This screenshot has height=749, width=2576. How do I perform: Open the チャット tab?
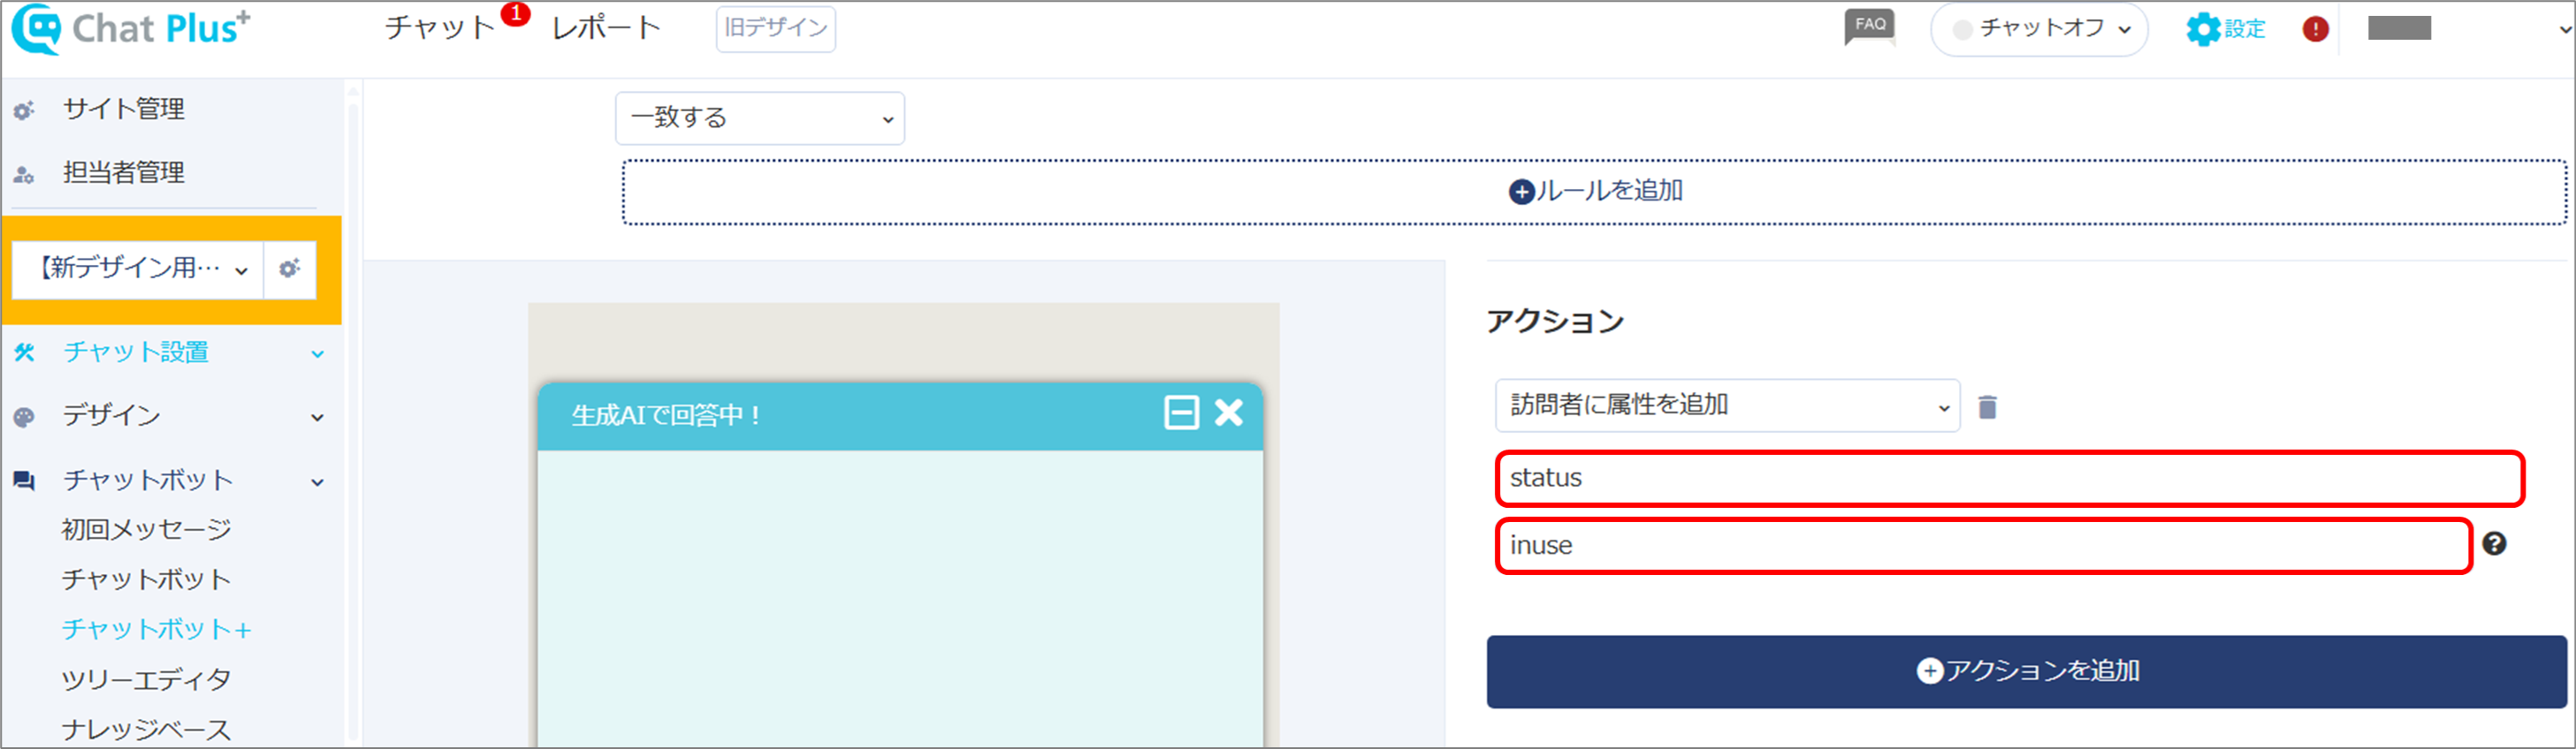(x=441, y=28)
